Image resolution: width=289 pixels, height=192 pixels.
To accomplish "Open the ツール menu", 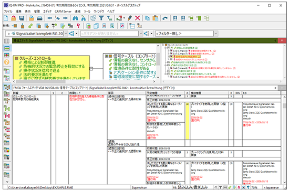I will pyautogui.click(x=87, y=11).
